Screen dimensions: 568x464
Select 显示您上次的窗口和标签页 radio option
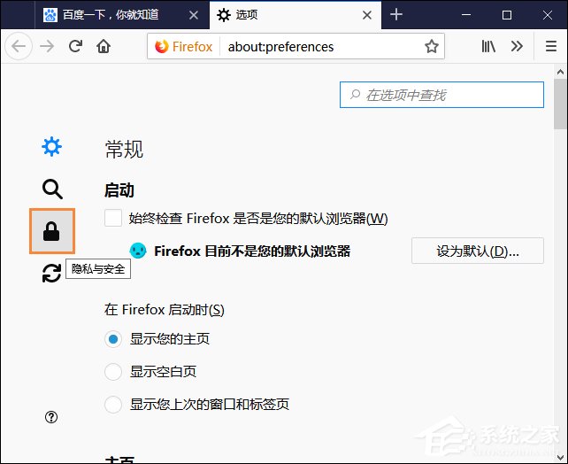coord(113,405)
